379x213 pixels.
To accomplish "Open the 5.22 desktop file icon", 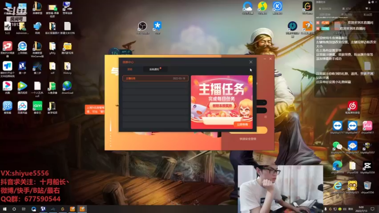I will pos(7,27).
